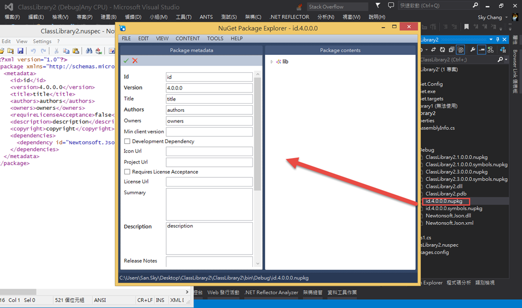This screenshot has width=522, height=308.
Task: Click Sync with Active Document arrows icon
Action: (433, 50)
